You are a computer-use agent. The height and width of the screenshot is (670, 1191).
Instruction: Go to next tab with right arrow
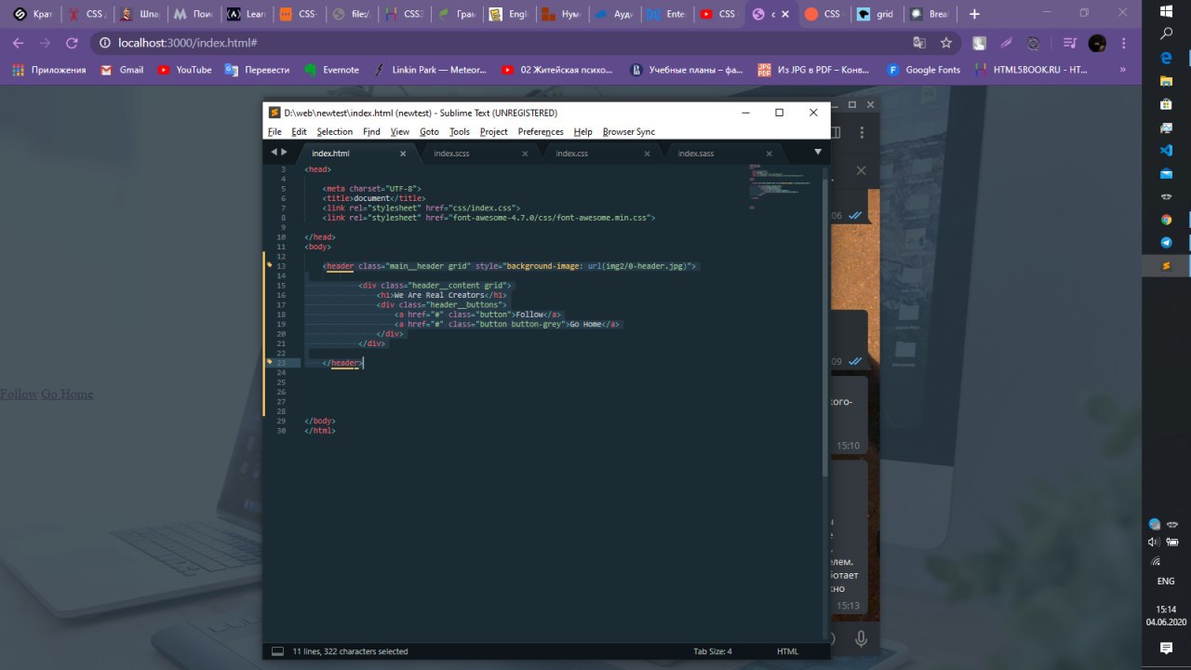coord(284,152)
